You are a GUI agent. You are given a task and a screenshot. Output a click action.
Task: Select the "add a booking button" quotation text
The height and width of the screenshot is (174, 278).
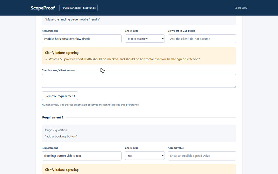tap(61, 136)
